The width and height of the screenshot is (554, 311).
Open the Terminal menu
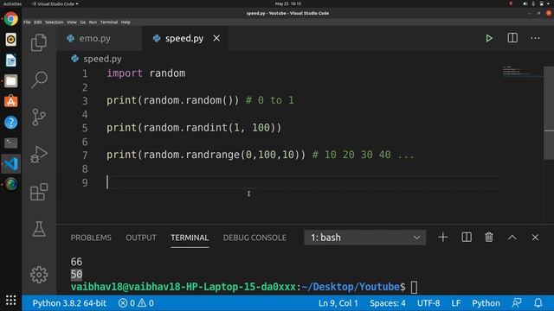point(109,22)
